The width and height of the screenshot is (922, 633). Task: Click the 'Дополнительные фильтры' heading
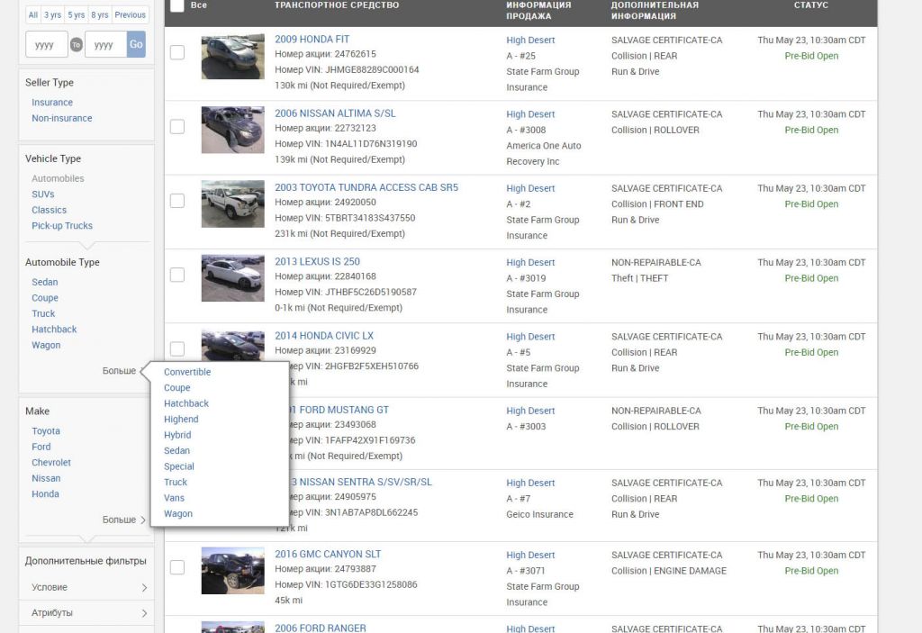point(86,561)
